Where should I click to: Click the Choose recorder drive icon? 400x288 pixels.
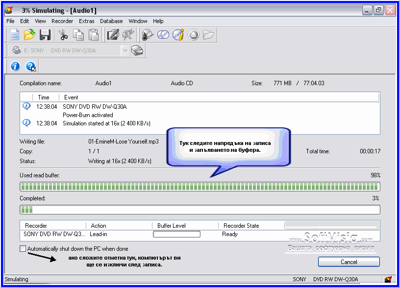(x=137, y=50)
